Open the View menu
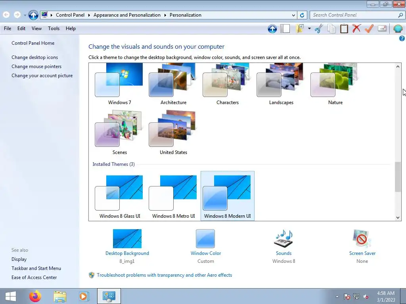 click(x=36, y=28)
